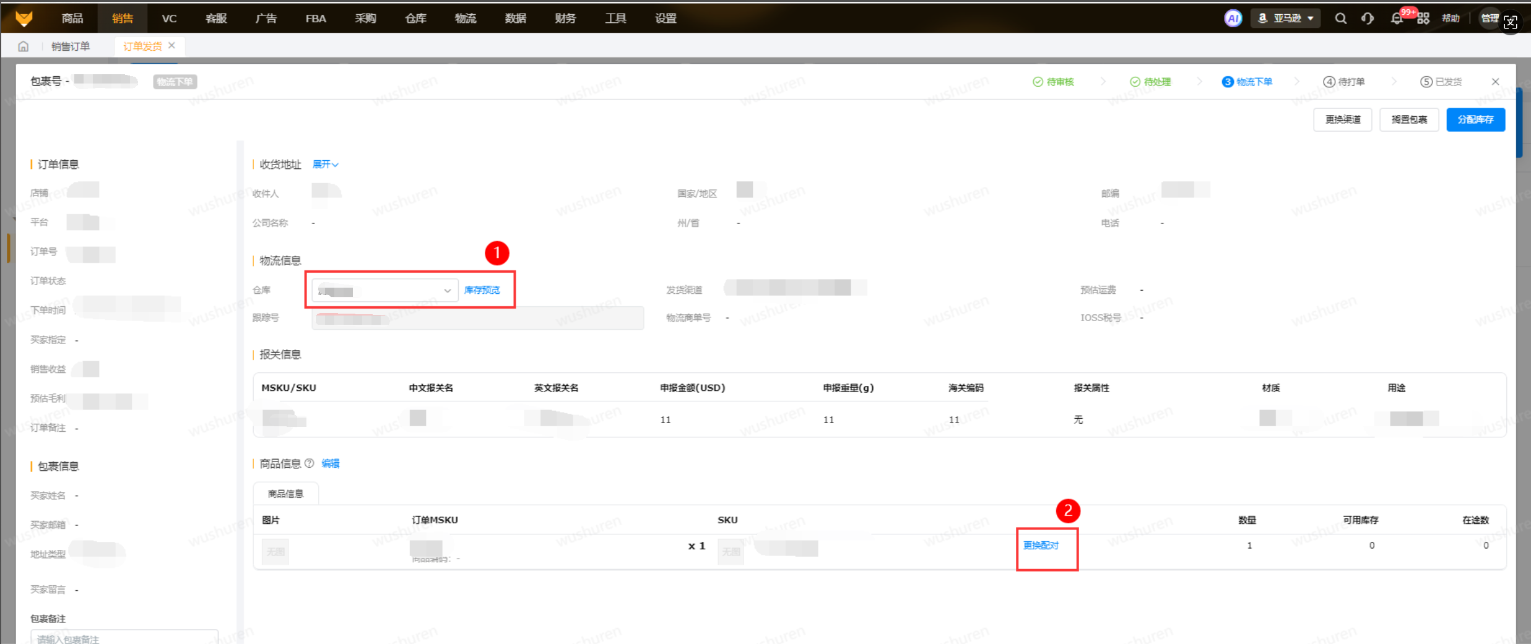This screenshot has width=1531, height=644.
Task: Click the 更换渠道 button
Action: tap(1343, 119)
